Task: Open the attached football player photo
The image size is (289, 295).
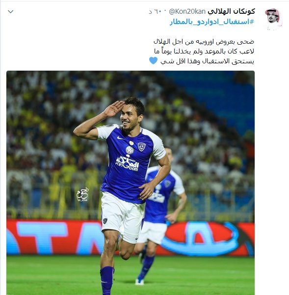Action: point(131,183)
